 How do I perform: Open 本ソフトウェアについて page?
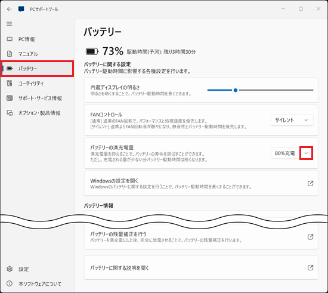coord(37,283)
